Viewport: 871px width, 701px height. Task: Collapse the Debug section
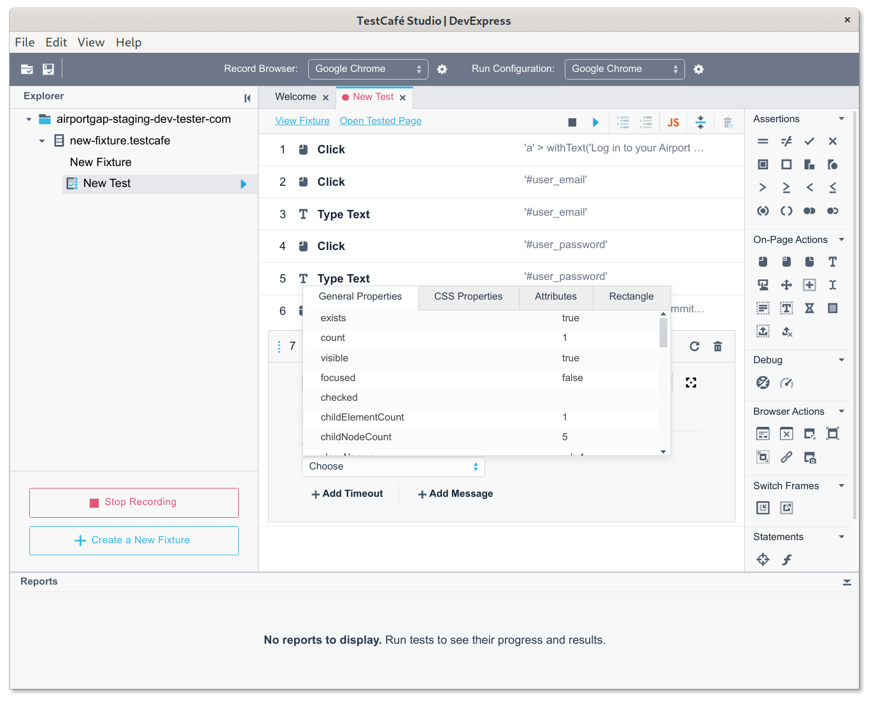(x=842, y=360)
